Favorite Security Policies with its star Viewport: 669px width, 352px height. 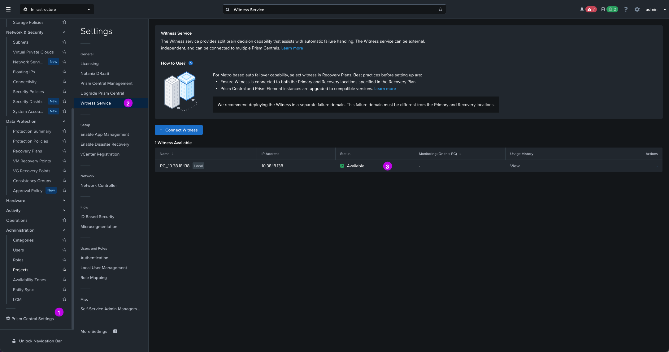64,92
